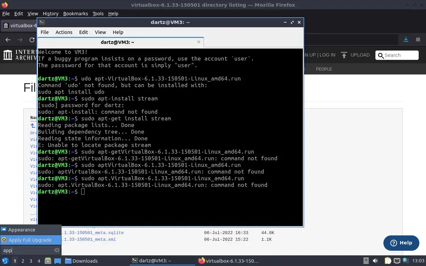The height and width of the screenshot is (266, 426).
Task: Open the meta.xml file link
Action: click(89, 239)
